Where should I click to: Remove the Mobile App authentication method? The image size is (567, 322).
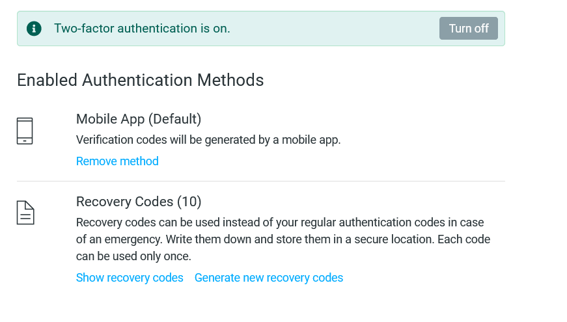pos(117,161)
